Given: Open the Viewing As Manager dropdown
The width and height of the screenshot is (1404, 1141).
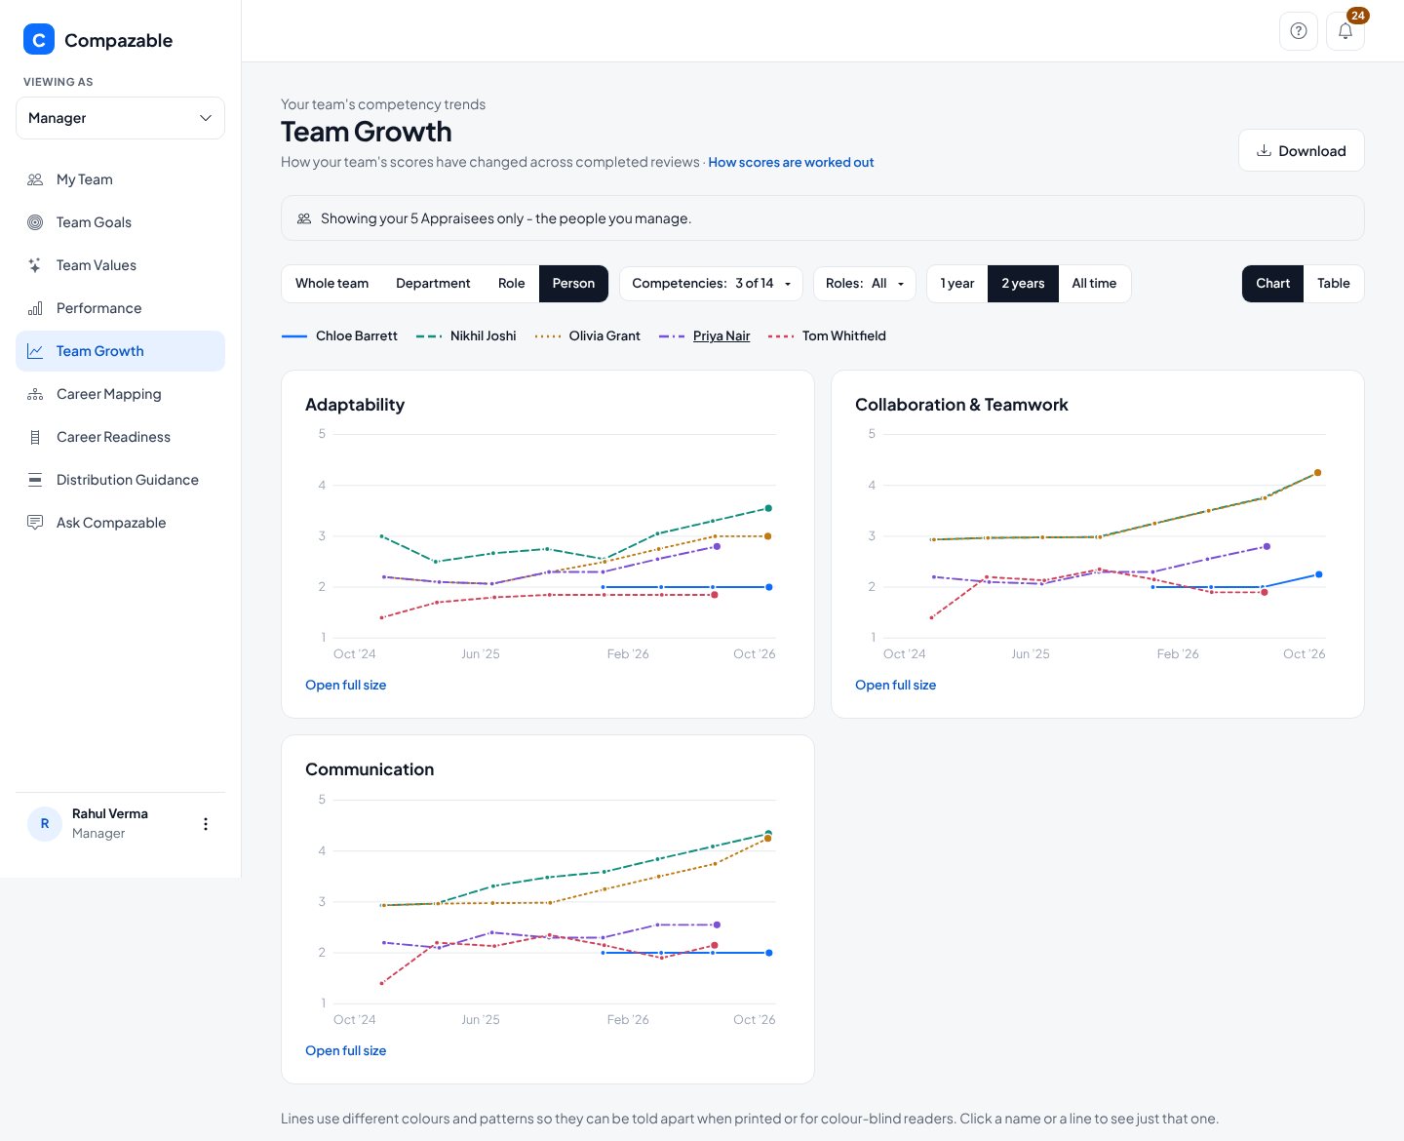Looking at the screenshot, I should tap(121, 118).
